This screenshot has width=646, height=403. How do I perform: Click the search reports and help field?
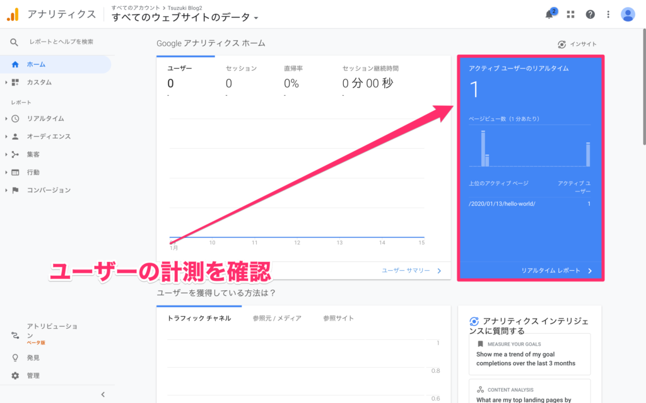[61, 42]
